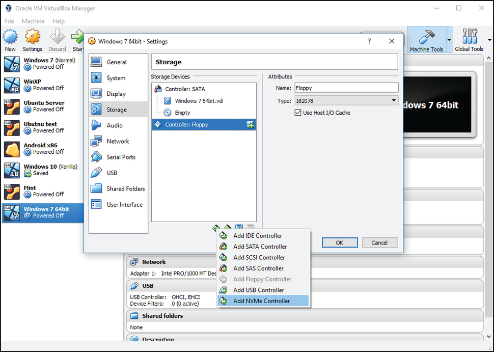494x352 pixels.
Task: Click the Name field showing Floppy
Action: tap(346, 87)
